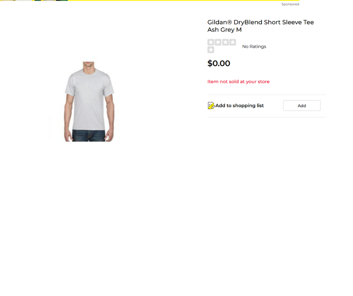Open the 'No Ratings' text
The image size is (353, 296).
coord(254,47)
